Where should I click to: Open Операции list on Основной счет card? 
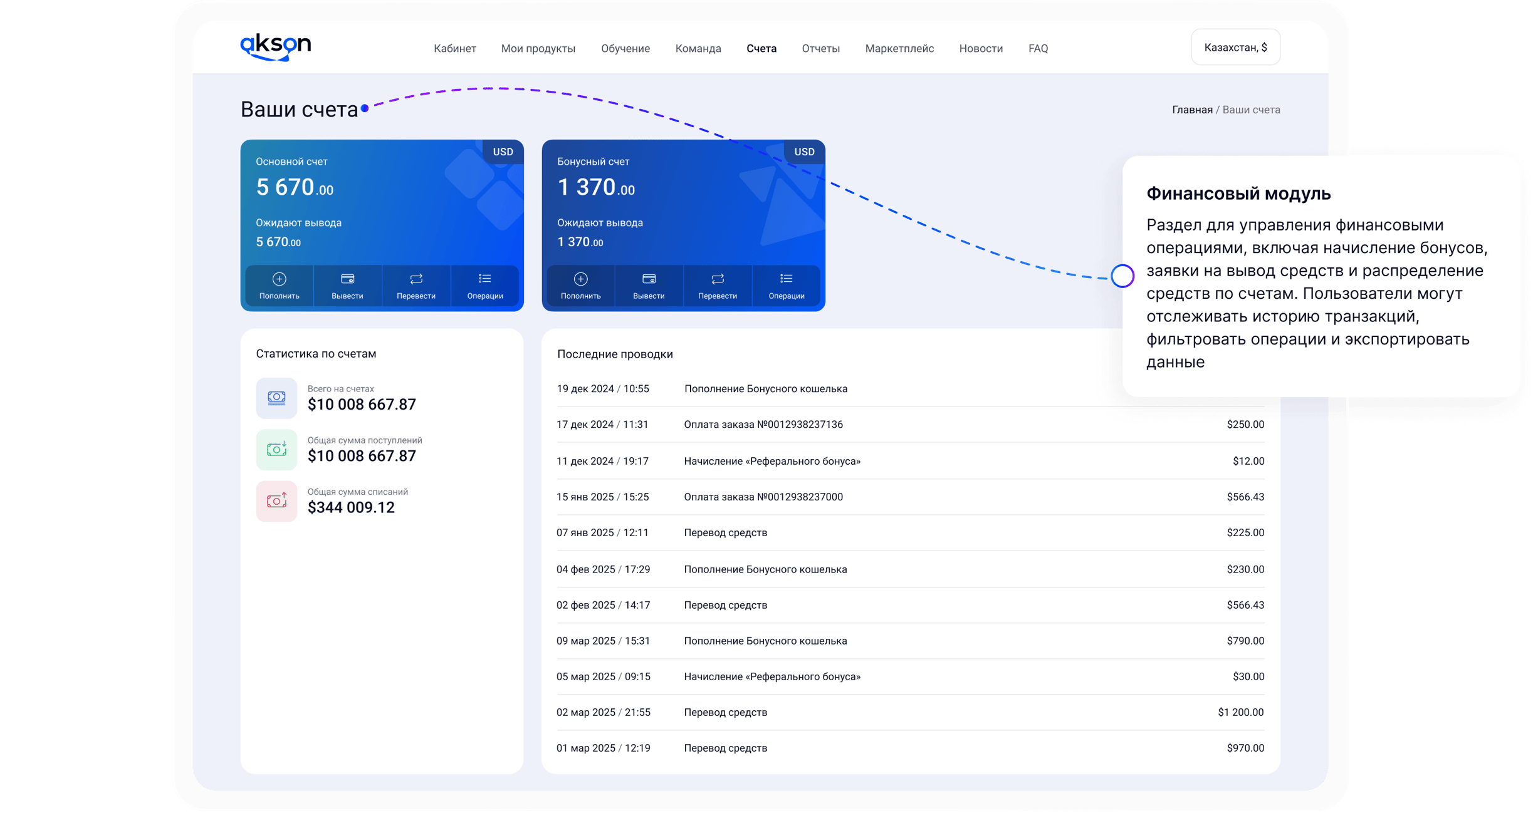(484, 279)
